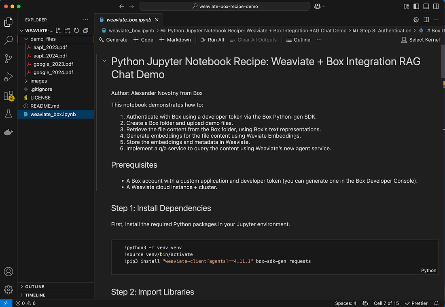Click Clear All Outputs
The height and width of the screenshot is (307, 445).
253,40
